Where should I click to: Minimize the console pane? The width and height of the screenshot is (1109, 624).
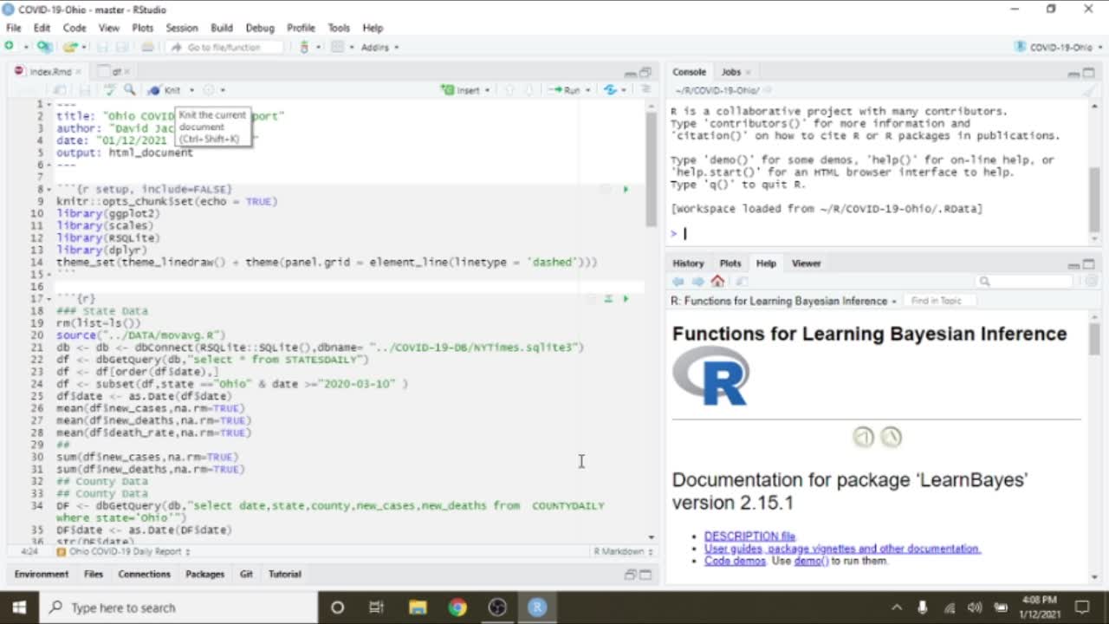point(1074,73)
